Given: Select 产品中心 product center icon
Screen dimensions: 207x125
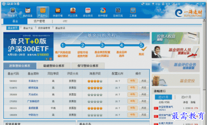Looking at the screenshot, I should [43, 12].
